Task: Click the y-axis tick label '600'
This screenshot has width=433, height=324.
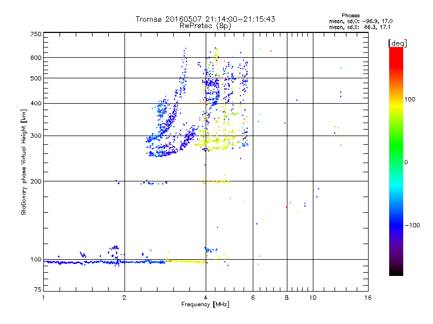Action: click(36, 58)
